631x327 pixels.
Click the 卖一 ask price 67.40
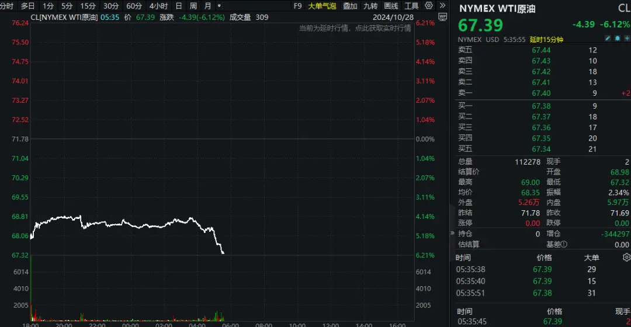click(x=541, y=93)
